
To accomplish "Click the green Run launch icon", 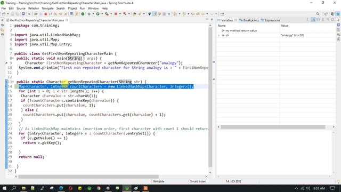I will (98, 14).
